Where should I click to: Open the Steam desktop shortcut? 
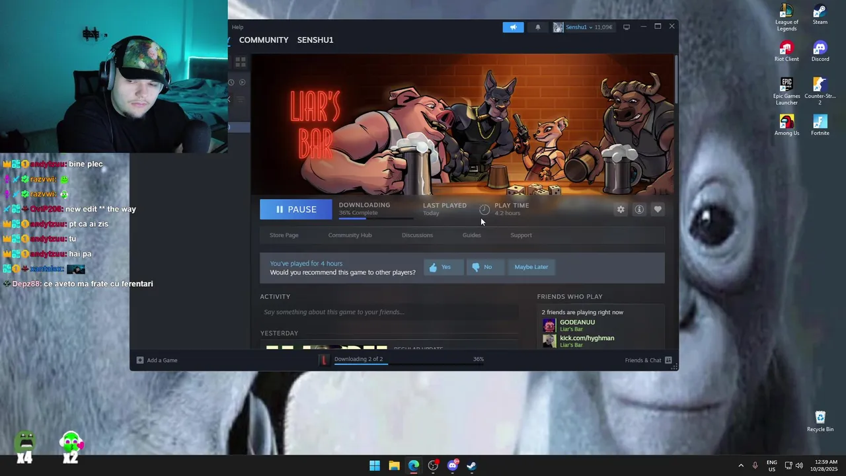pos(820,15)
